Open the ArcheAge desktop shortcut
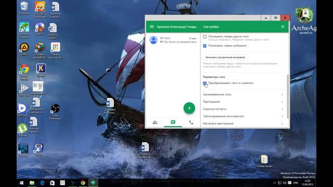This screenshot has width=333, height=187. coord(304,21)
